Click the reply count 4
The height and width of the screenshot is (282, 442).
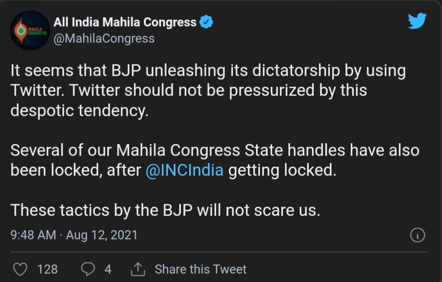(x=108, y=269)
